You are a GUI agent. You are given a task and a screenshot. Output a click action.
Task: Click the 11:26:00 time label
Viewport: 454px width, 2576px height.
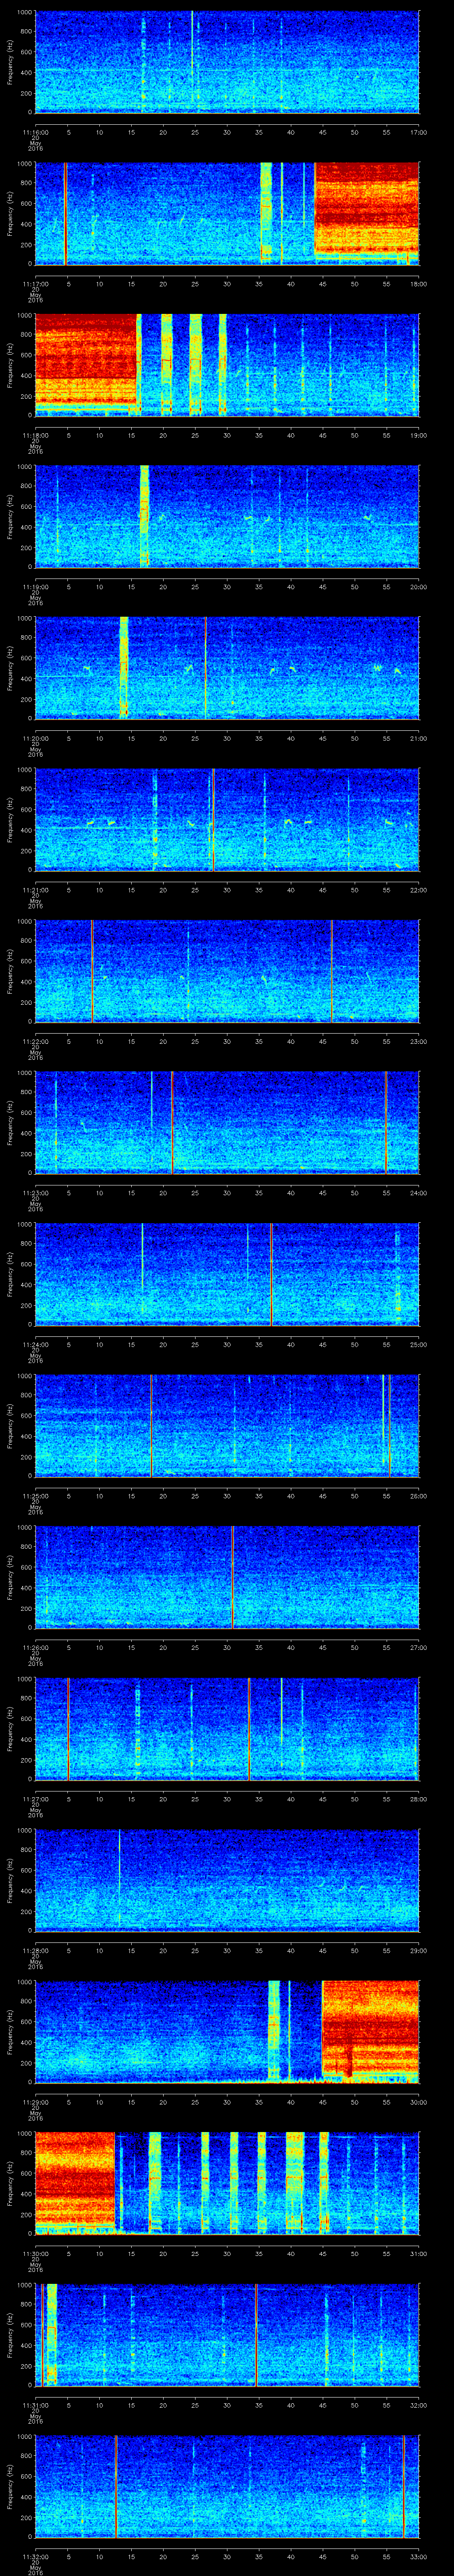(35, 1647)
